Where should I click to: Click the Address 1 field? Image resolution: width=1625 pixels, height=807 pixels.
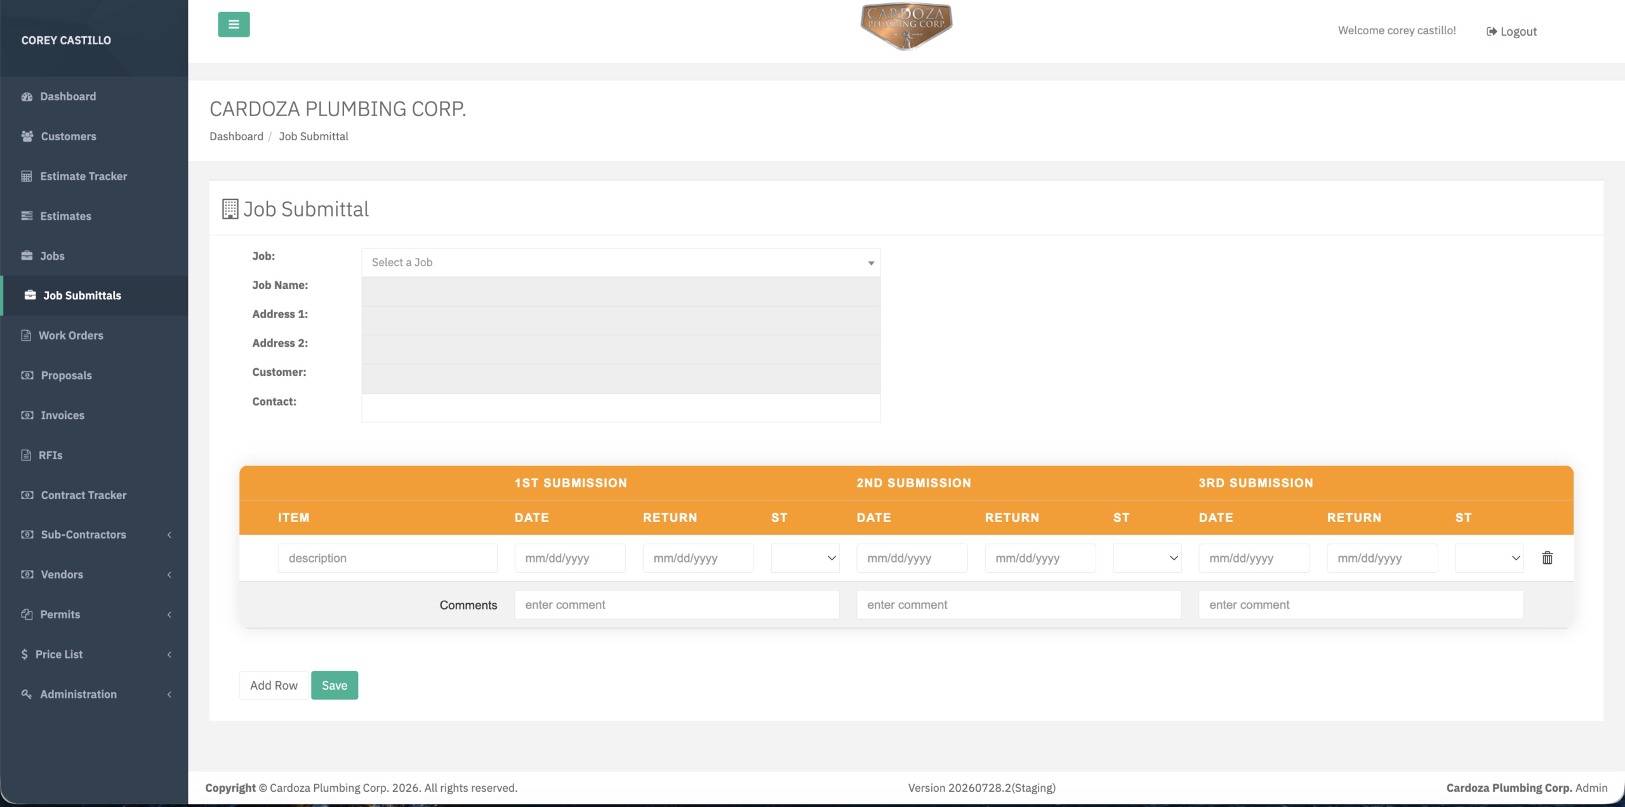[621, 321]
